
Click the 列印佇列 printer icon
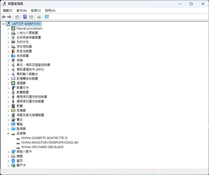(13, 42)
